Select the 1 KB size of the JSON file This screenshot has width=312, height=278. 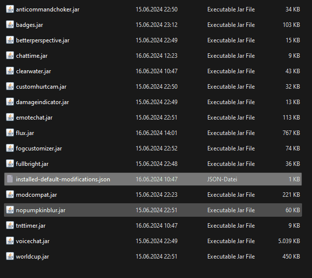coord(294,179)
